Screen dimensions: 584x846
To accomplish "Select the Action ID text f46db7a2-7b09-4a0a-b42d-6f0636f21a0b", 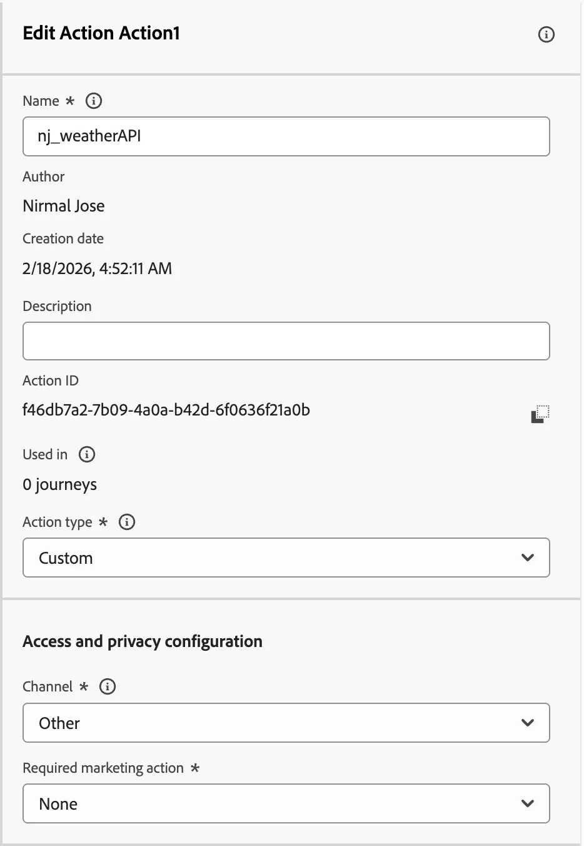I will pos(166,410).
